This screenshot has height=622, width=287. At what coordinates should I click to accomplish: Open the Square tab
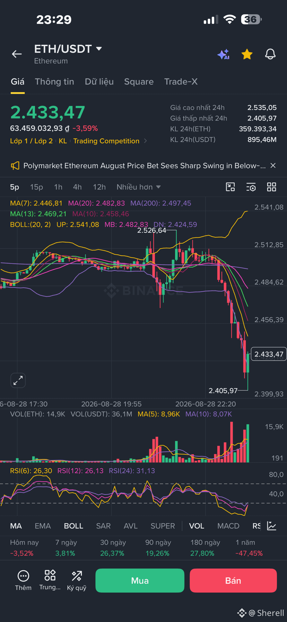tap(139, 81)
